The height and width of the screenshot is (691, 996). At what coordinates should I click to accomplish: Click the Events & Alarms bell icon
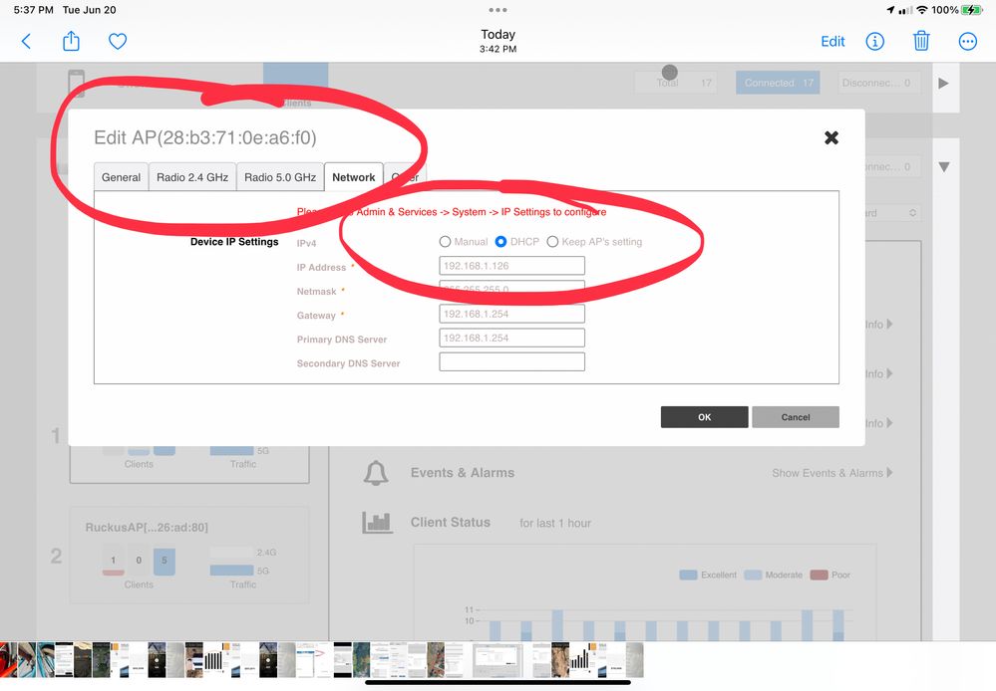point(376,473)
